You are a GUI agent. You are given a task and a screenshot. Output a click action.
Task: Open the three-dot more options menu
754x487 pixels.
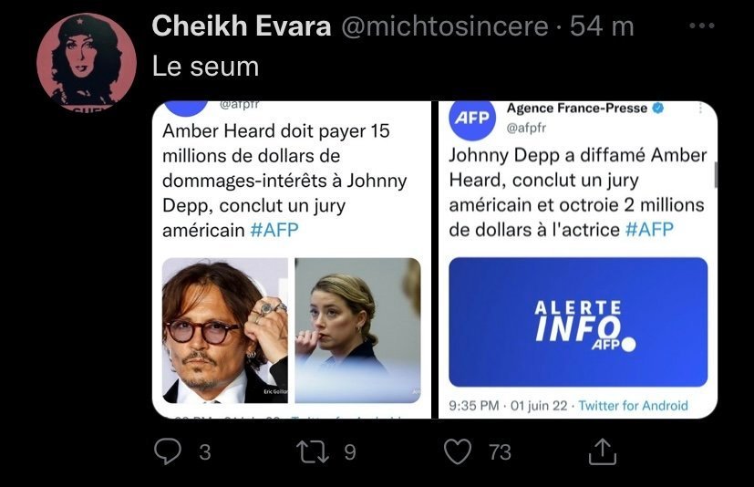coord(701,27)
